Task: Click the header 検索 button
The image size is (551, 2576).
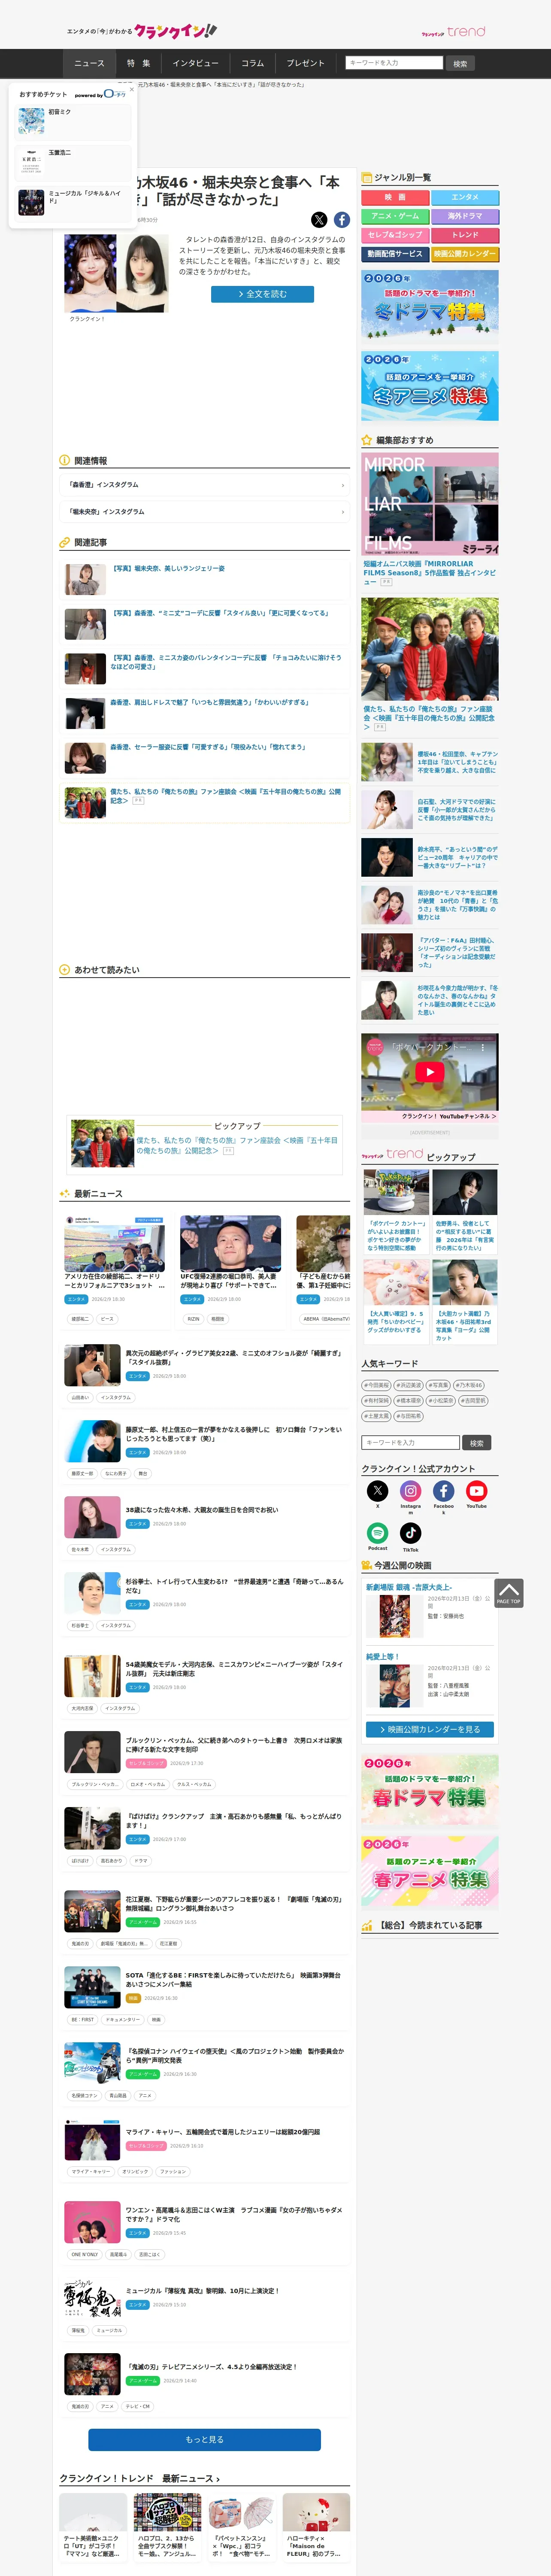Action: pos(460,63)
